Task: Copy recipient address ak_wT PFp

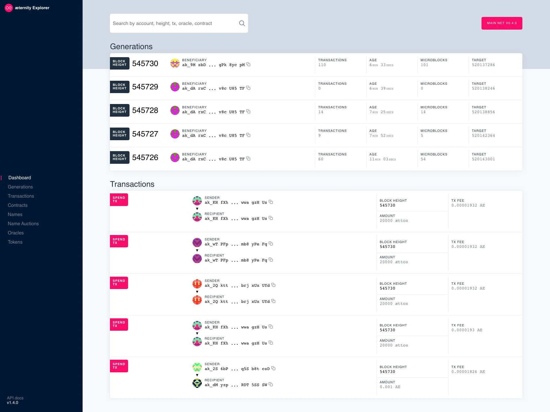Action: (x=271, y=260)
